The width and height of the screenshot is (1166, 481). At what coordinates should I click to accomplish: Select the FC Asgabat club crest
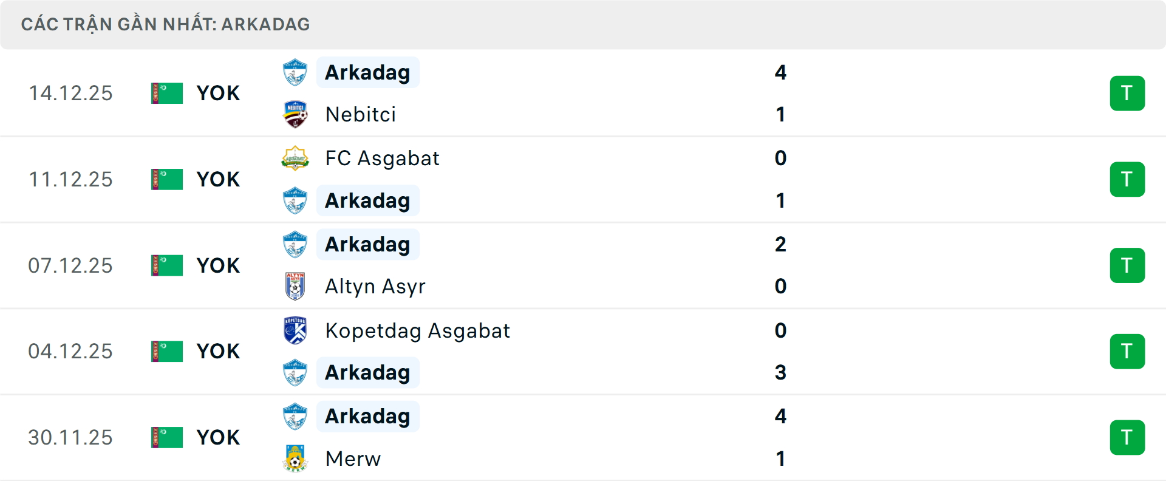click(295, 158)
